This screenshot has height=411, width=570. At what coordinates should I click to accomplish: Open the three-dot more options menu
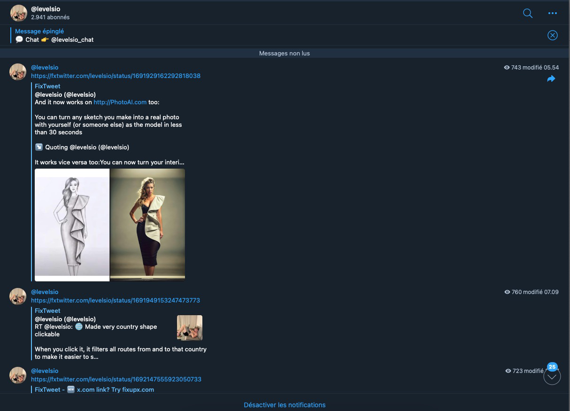[553, 13]
